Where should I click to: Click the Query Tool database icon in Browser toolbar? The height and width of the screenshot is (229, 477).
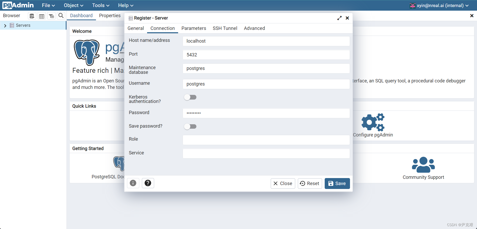tap(32, 16)
